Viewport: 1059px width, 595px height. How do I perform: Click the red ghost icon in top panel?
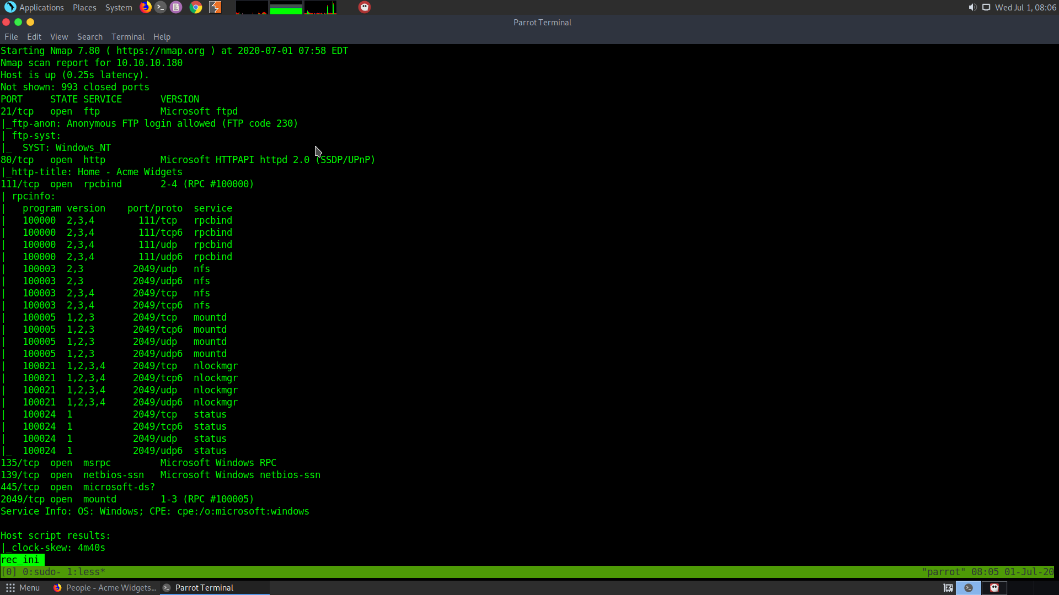[365, 7]
